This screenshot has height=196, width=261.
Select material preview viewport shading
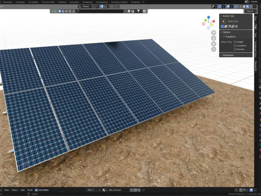247,7
